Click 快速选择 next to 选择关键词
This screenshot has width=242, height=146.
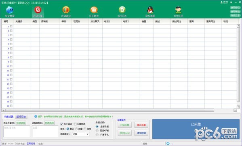pos(21,123)
